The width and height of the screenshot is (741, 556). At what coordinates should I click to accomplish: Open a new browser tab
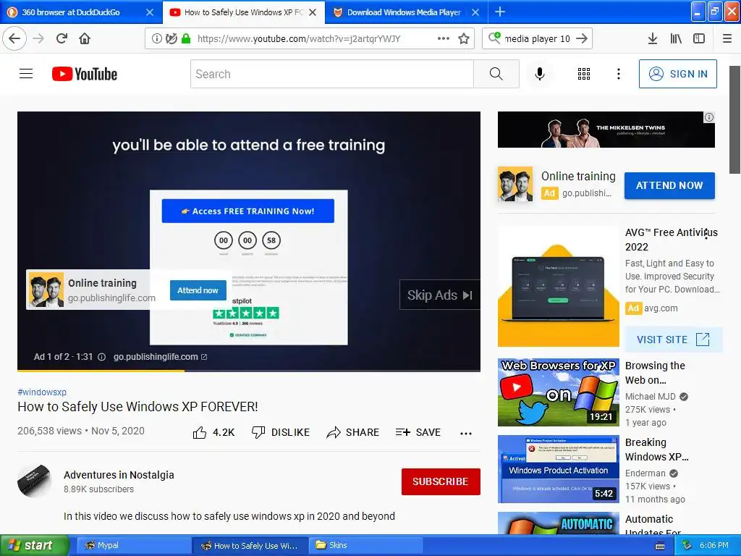(499, 12)
